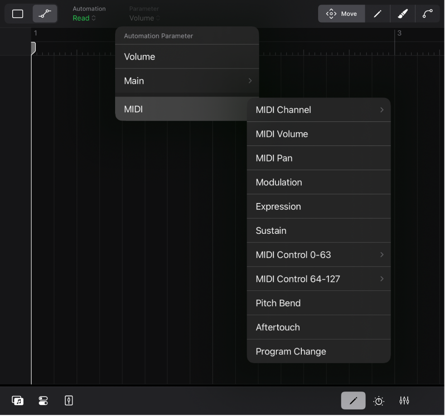
Task: Open the Browser from the bottom bar
Action: coord(17,401)
